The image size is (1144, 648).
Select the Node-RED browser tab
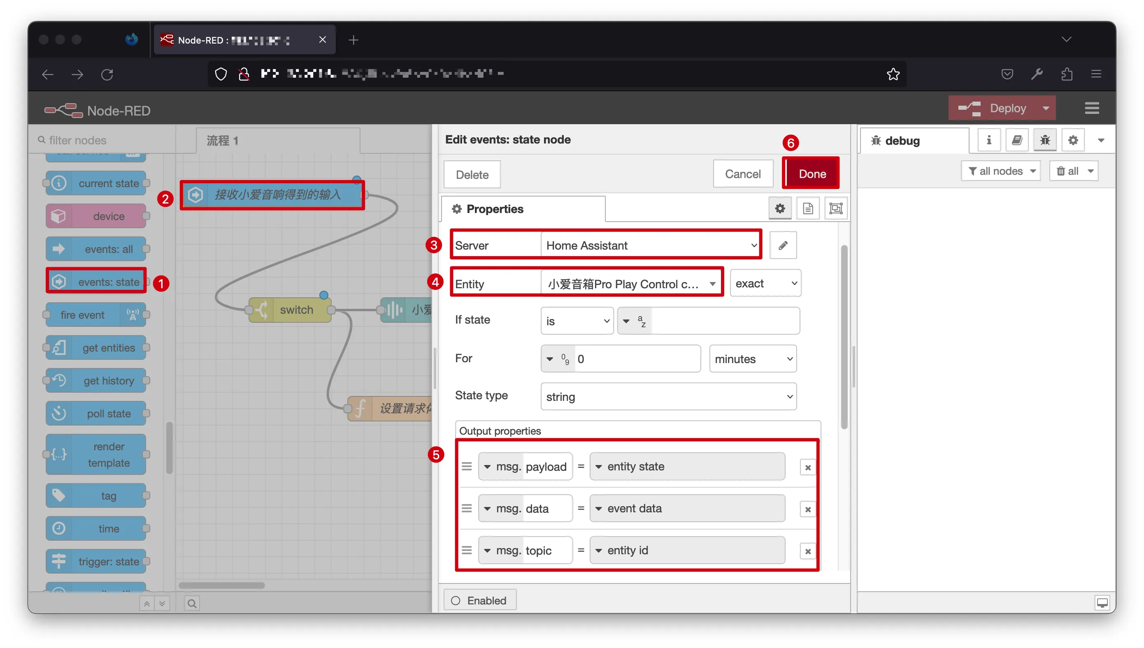pyautogui.click(x=244, y=40)
